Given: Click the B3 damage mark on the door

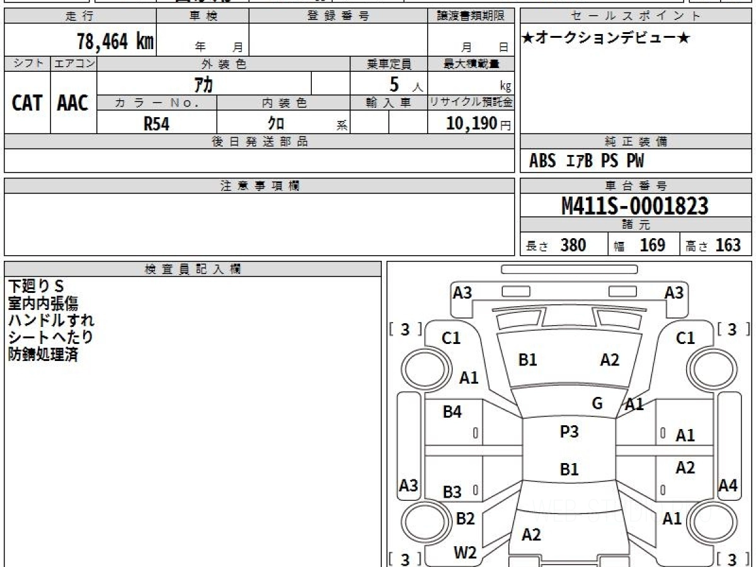Looking at the screenshot, I should [x=452, y=493].
